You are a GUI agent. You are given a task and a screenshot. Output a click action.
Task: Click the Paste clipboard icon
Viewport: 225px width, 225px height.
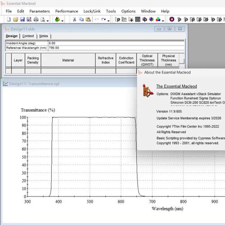tap(88, 19)
